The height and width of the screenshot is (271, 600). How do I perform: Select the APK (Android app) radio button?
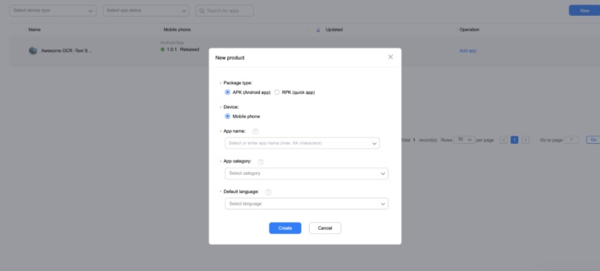click(227, 92)
